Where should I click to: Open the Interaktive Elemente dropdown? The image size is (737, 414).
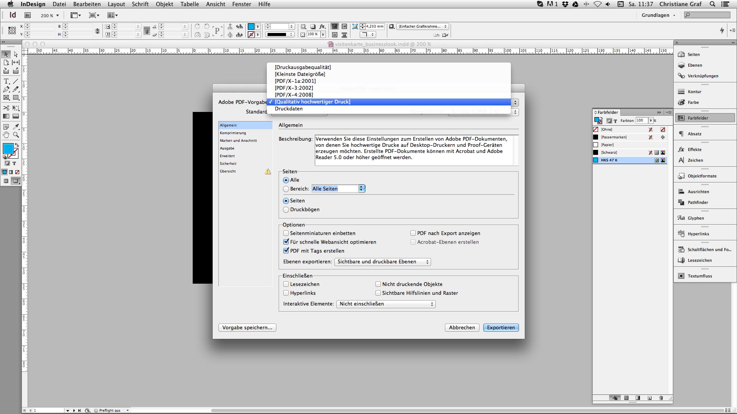click(x=385, y=304)
